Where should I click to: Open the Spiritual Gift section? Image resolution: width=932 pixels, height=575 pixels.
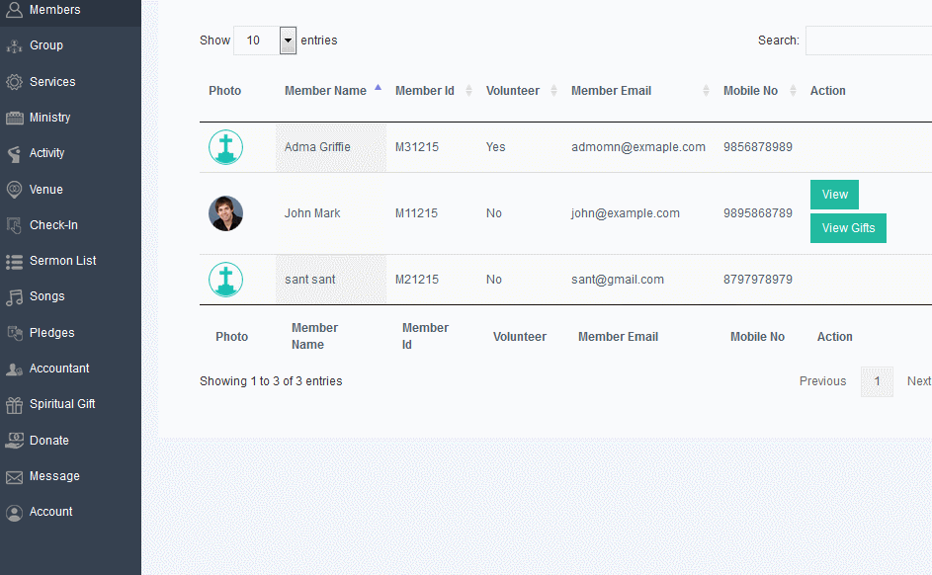[62, 403]
